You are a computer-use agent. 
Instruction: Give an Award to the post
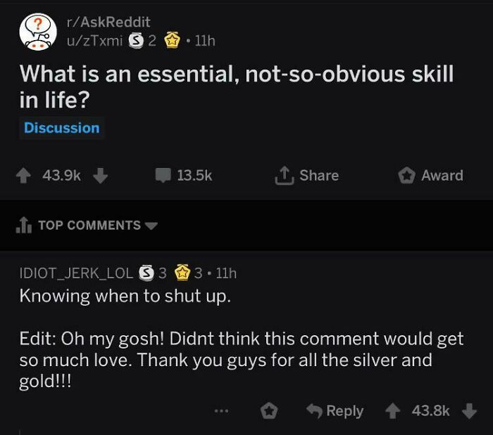407,175
